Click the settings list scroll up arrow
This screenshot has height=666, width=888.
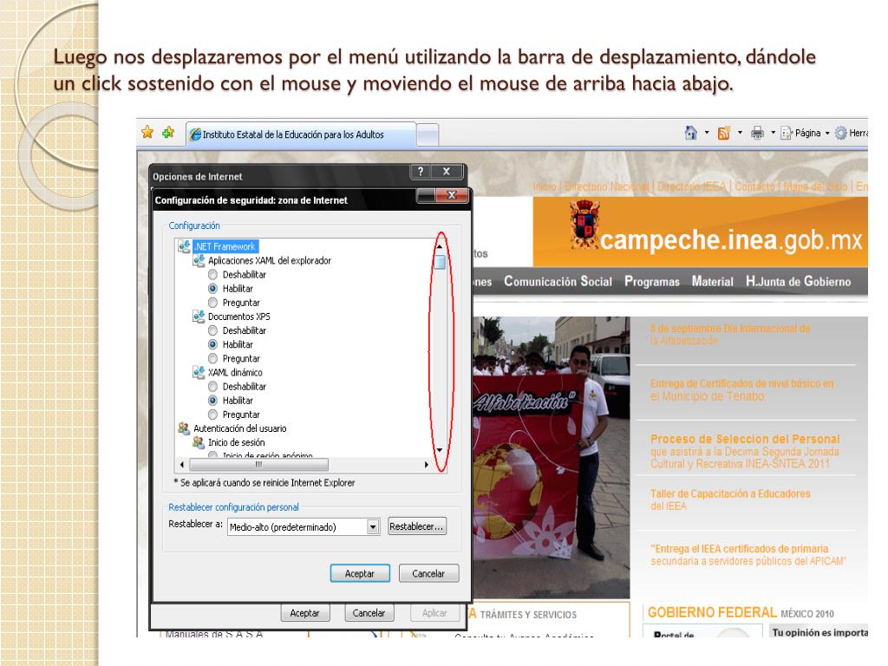point(440,246)
